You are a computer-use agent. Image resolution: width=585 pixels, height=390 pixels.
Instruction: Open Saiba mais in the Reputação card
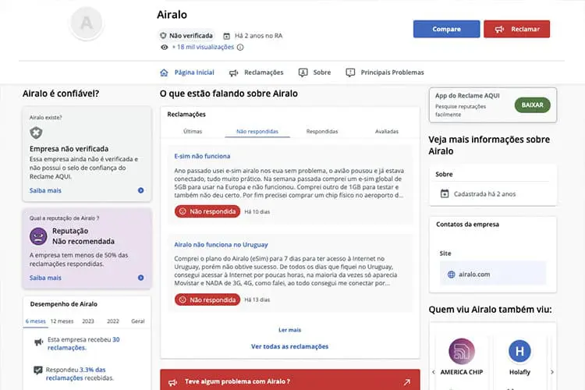click(45, 278)
